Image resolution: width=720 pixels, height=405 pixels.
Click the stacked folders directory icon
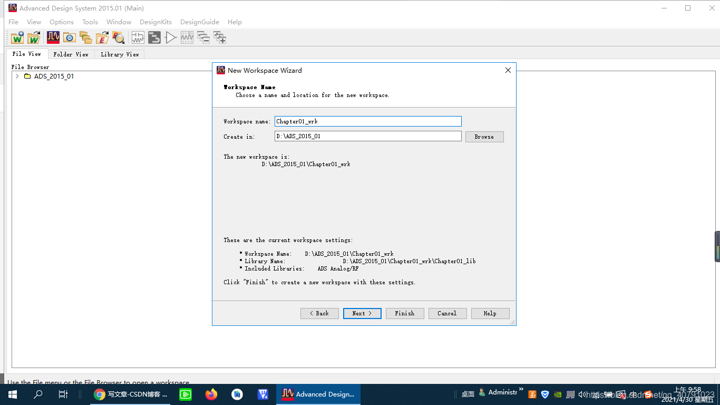click(x=86, y=37)
